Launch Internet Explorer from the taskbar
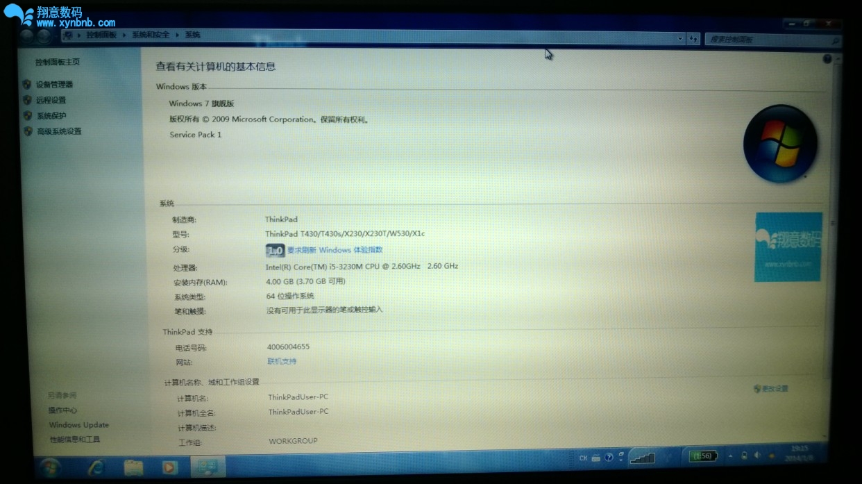 tap(96, 467)
